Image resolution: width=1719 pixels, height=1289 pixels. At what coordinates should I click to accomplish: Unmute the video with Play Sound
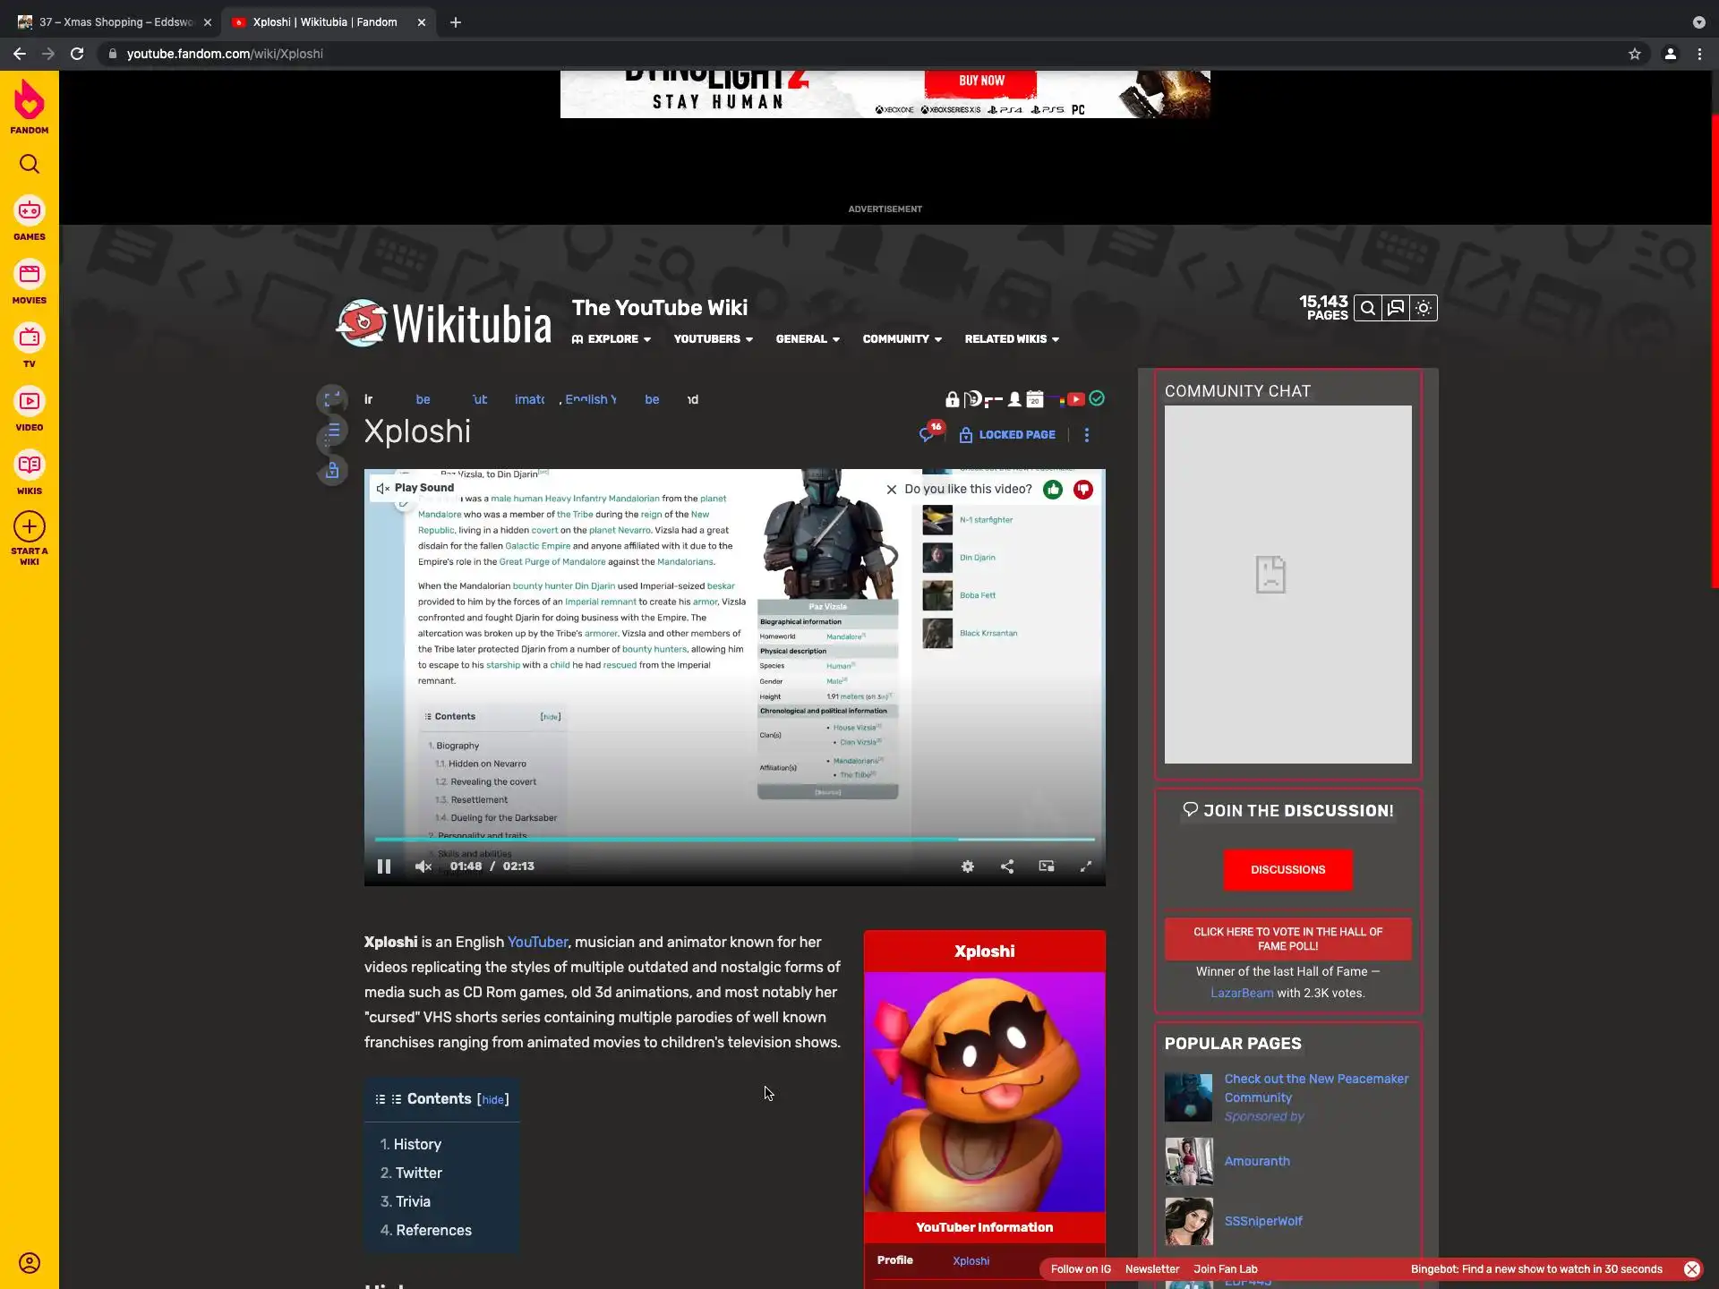click(x=416, y=488)
